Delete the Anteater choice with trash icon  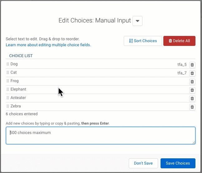[x=192, y=99]
